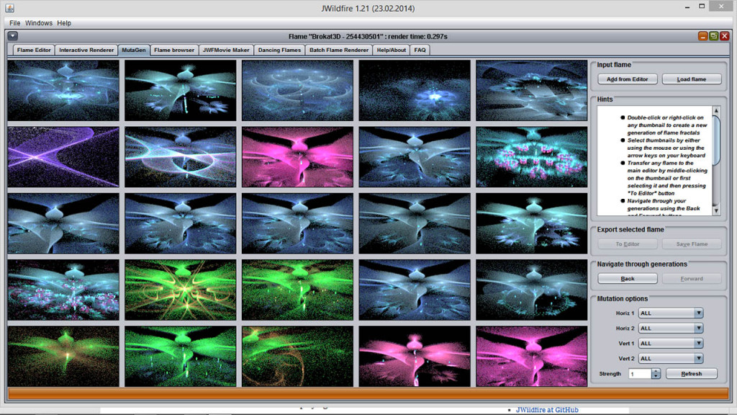The width and height of the screenshot is (737, 415).
Task: Open the Dancing Flames tab
Action: 279,50
